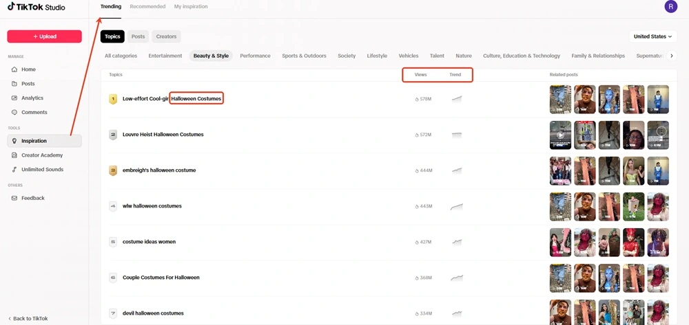Screen dimensions: 689x325
Task: Click the rank 4 badge
Action: pyautogui.click(x=113, y=206)
